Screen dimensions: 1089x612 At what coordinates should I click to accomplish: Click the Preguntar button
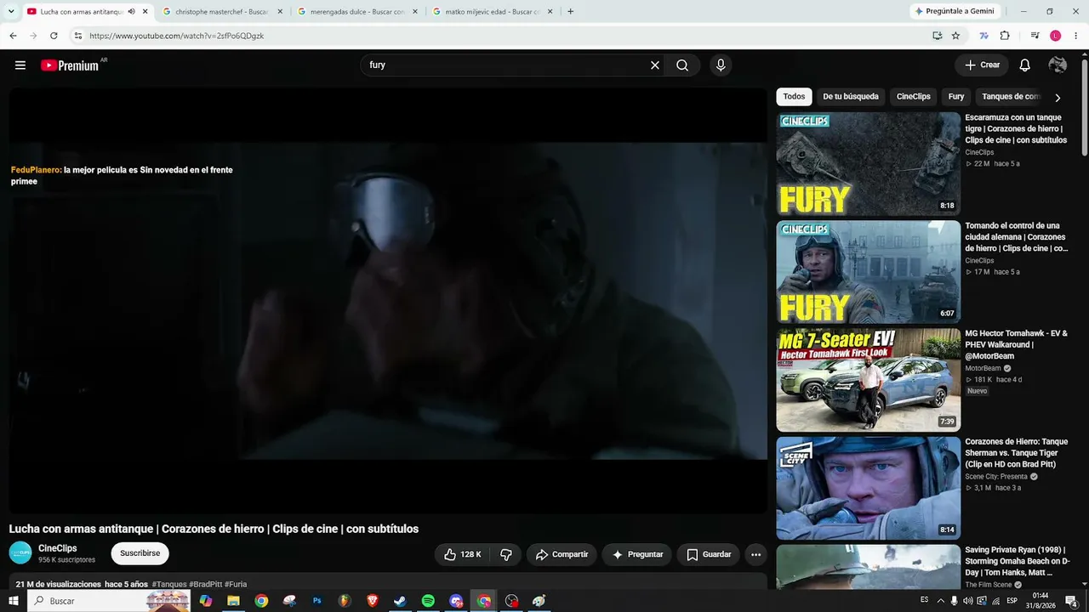pos(636,554)
